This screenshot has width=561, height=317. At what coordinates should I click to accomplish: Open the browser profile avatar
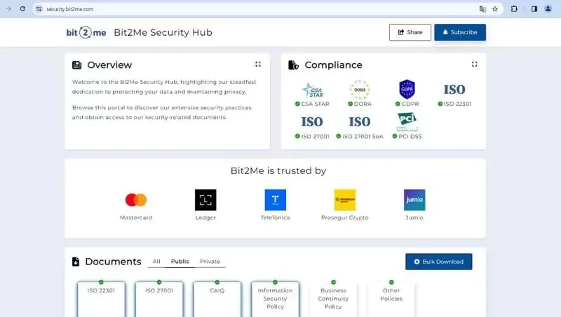tap(548, 9)
